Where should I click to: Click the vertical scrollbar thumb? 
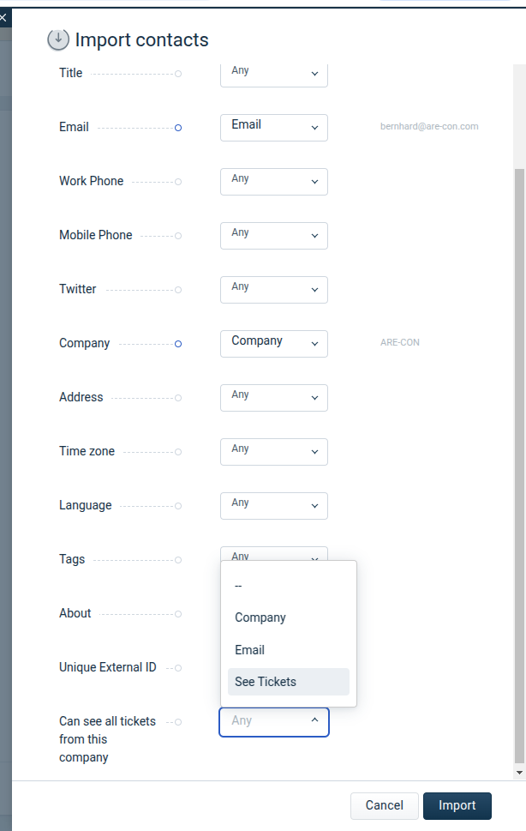(x=519, y=467)
